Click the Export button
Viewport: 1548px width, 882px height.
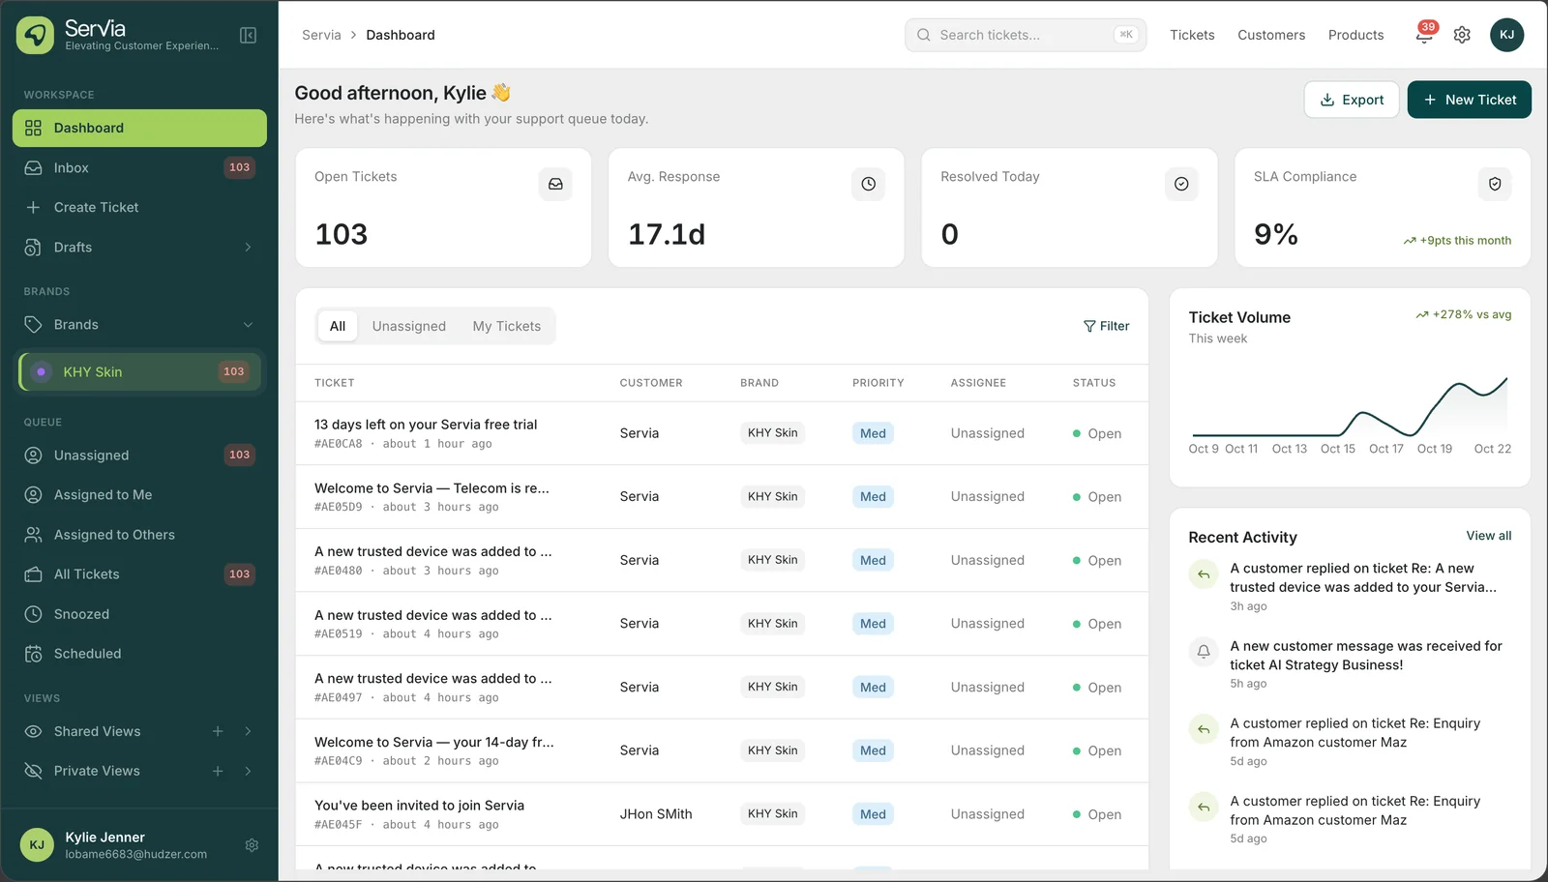[x=1352, y=100]
